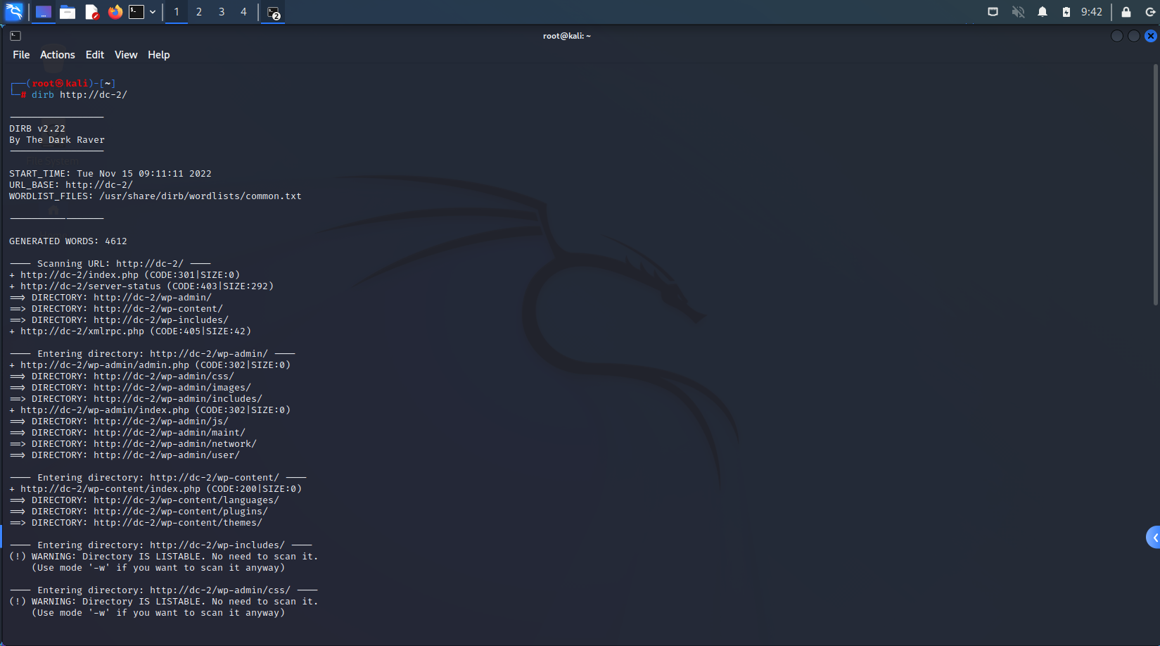The image size is (1160, 646).
Task: Open the File menu
Action: pos(21,55)
